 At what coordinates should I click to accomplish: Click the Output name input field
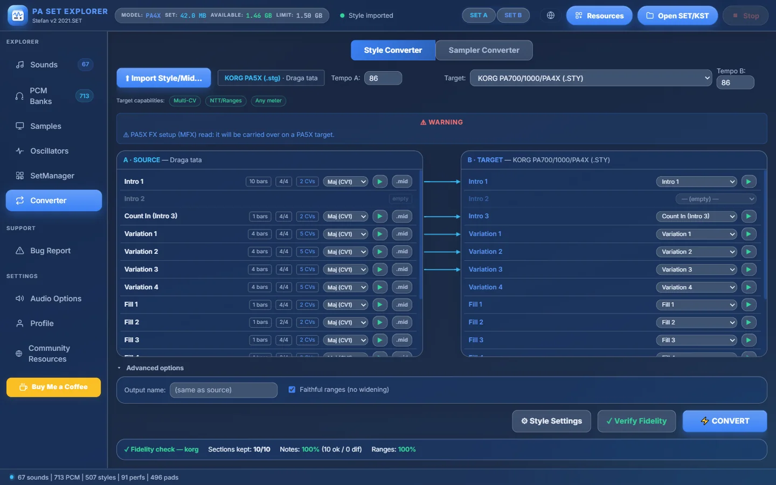click(224, 390)
